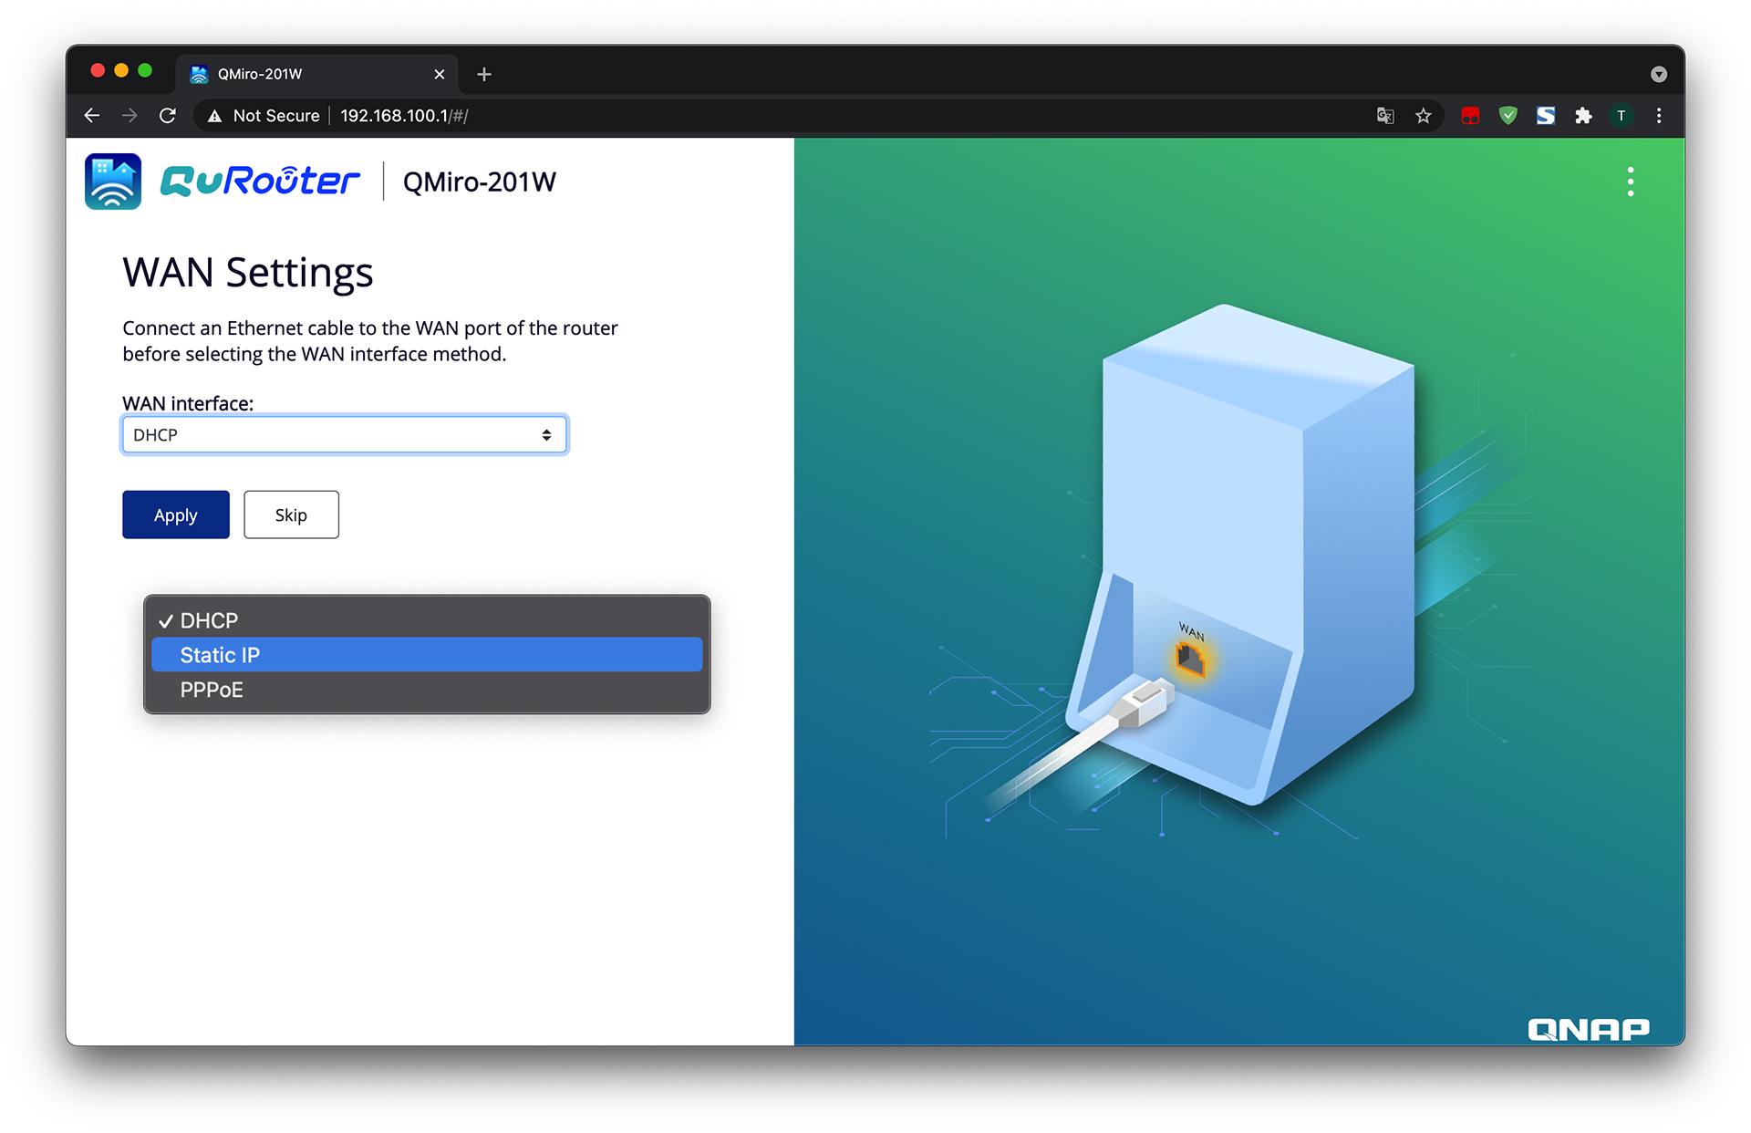
Task: Bookmark page with the star icon
Action: pyautogui.click(x=1423, y=116)
